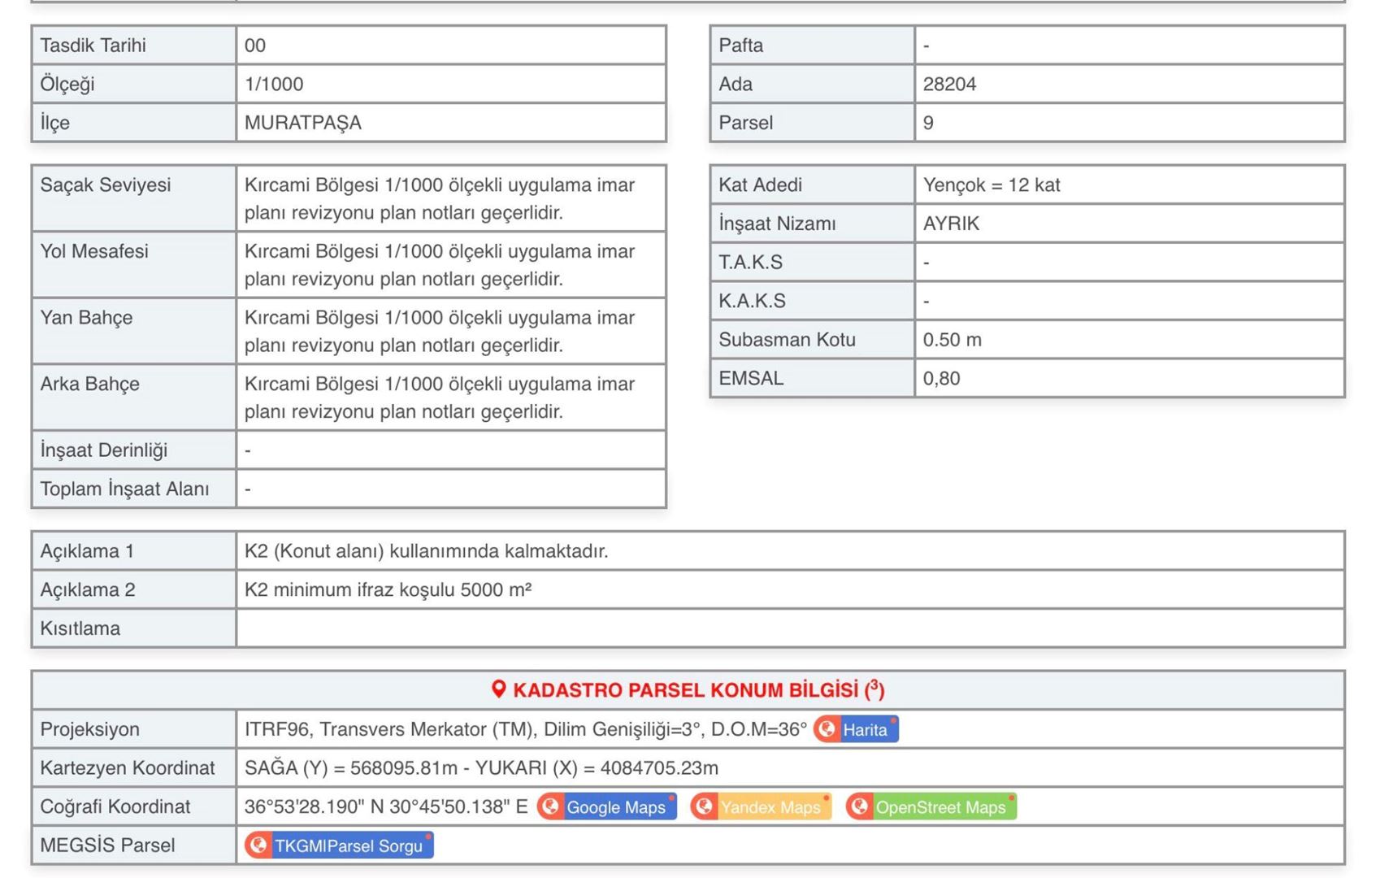Click the EMSAL value 0,80
Image resolution: width=1380 pixels, height=878 pixels.
[x=941, y=379]
